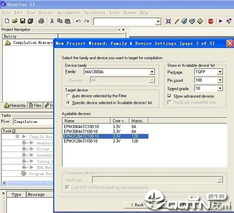
Task: Close the New Project Wizard dialog
Action: 230,44
